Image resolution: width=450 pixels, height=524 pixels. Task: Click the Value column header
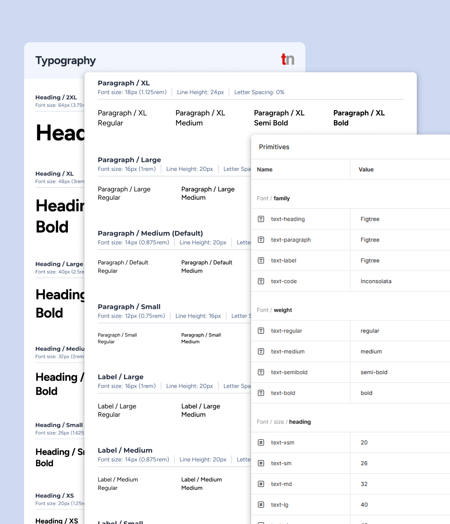pos(366,169)
